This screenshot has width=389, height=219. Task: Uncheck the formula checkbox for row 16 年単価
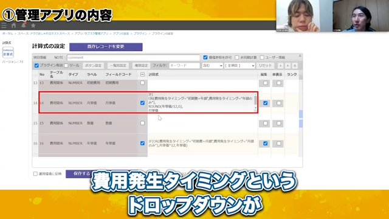tap(142, 144)
